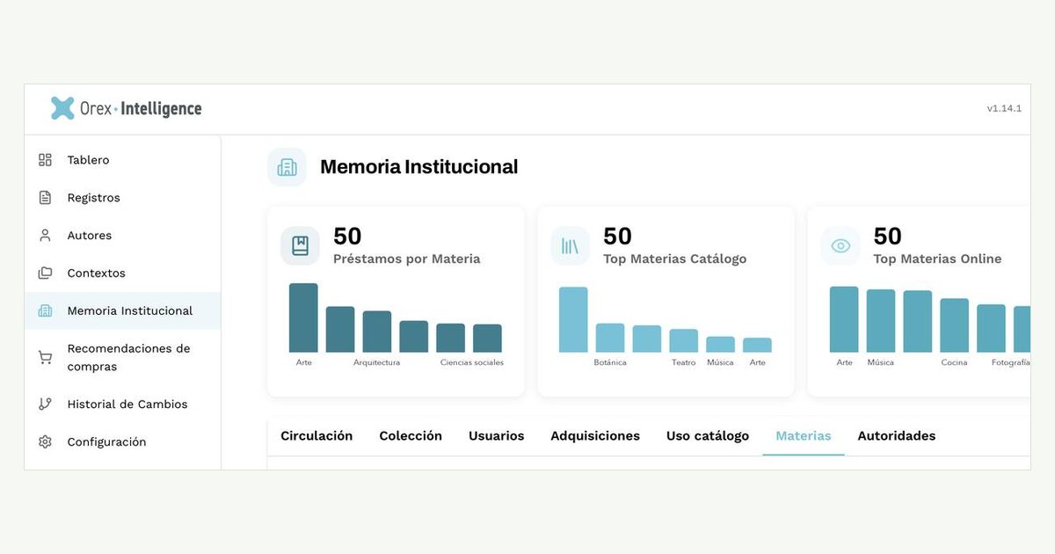1055x554 pixels.
Task: Select the Adquisiciones tab
Action: [595, 436]
